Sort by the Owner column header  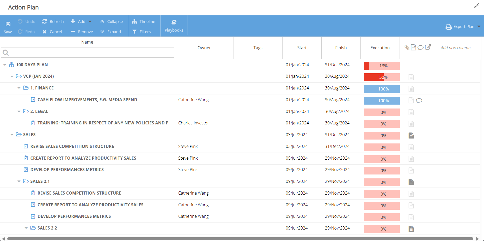[x=204, y=48]
